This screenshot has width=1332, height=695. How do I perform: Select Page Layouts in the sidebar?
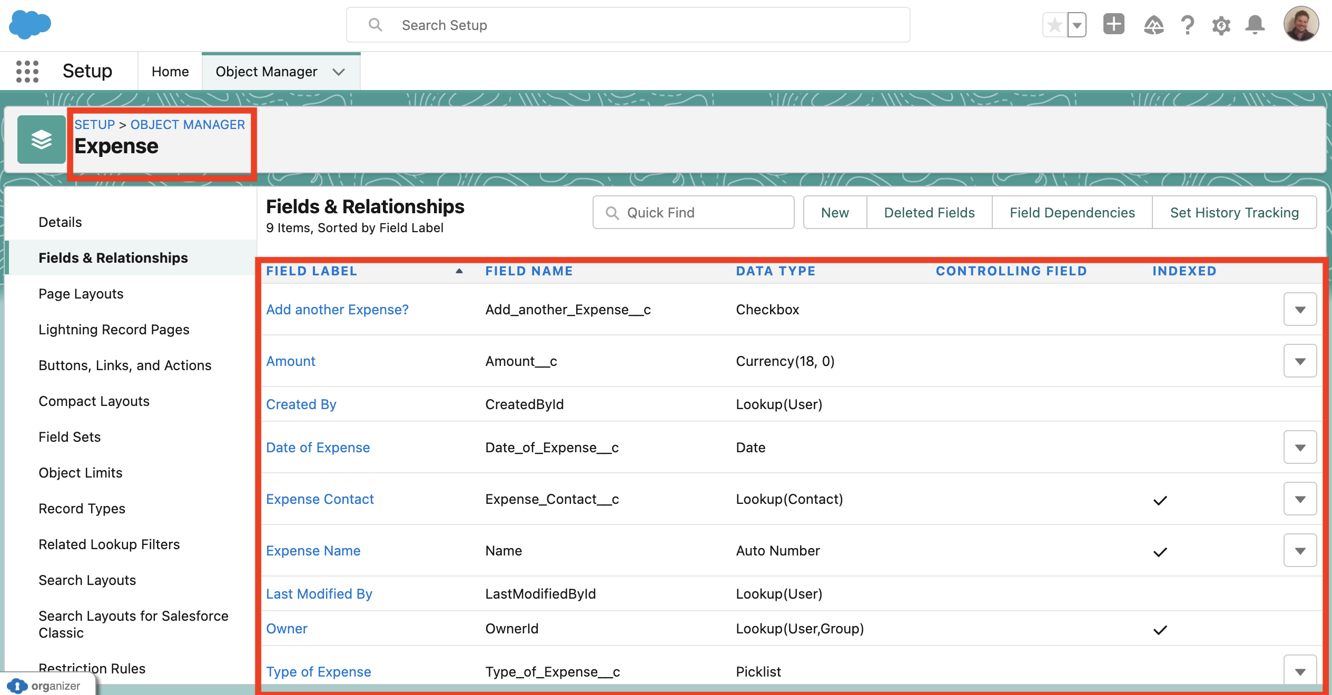(81, 294)
